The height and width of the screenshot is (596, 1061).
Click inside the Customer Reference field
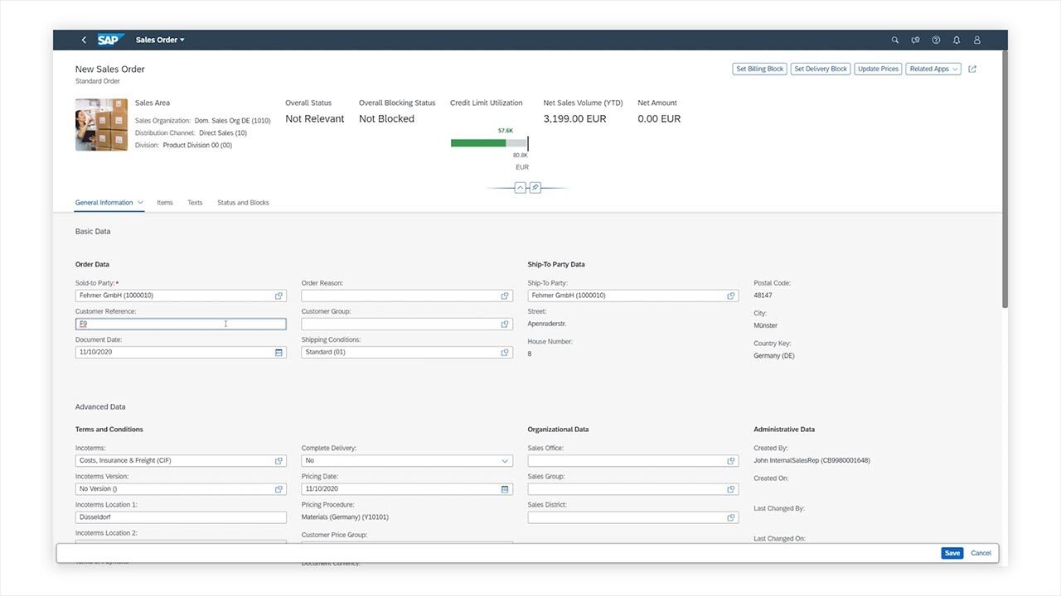(181, 323)
